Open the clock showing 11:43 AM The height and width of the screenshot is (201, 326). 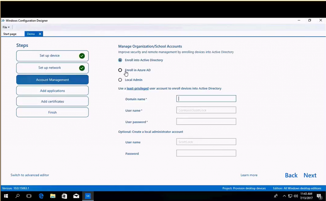tap(306, 196)
